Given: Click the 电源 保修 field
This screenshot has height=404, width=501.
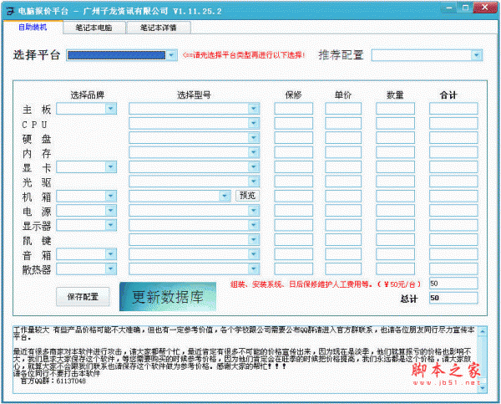Looking at the screenshot, I should pos(293,211).
